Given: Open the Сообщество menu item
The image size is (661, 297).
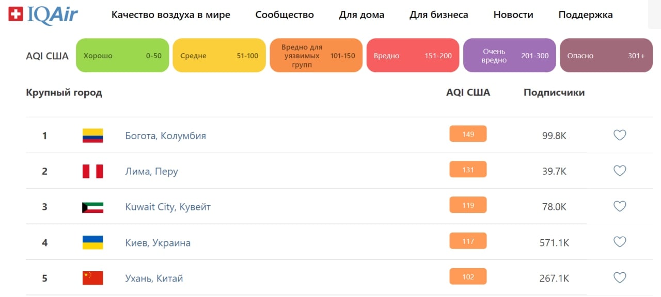Looking at the screenshot, I should [x=285, y=14].
